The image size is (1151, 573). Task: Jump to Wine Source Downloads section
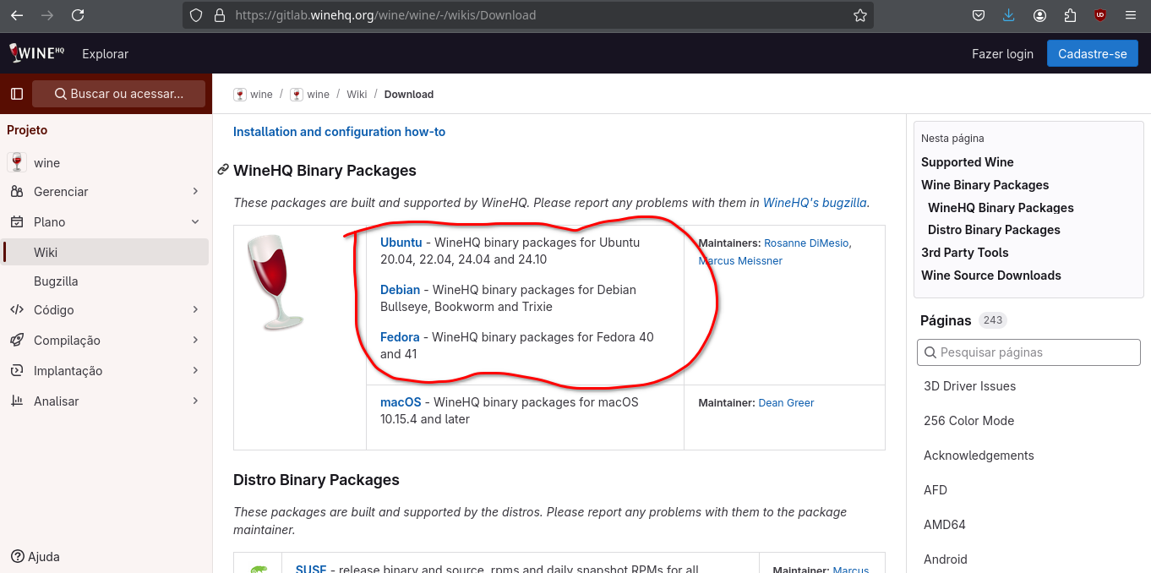(990, 276)
